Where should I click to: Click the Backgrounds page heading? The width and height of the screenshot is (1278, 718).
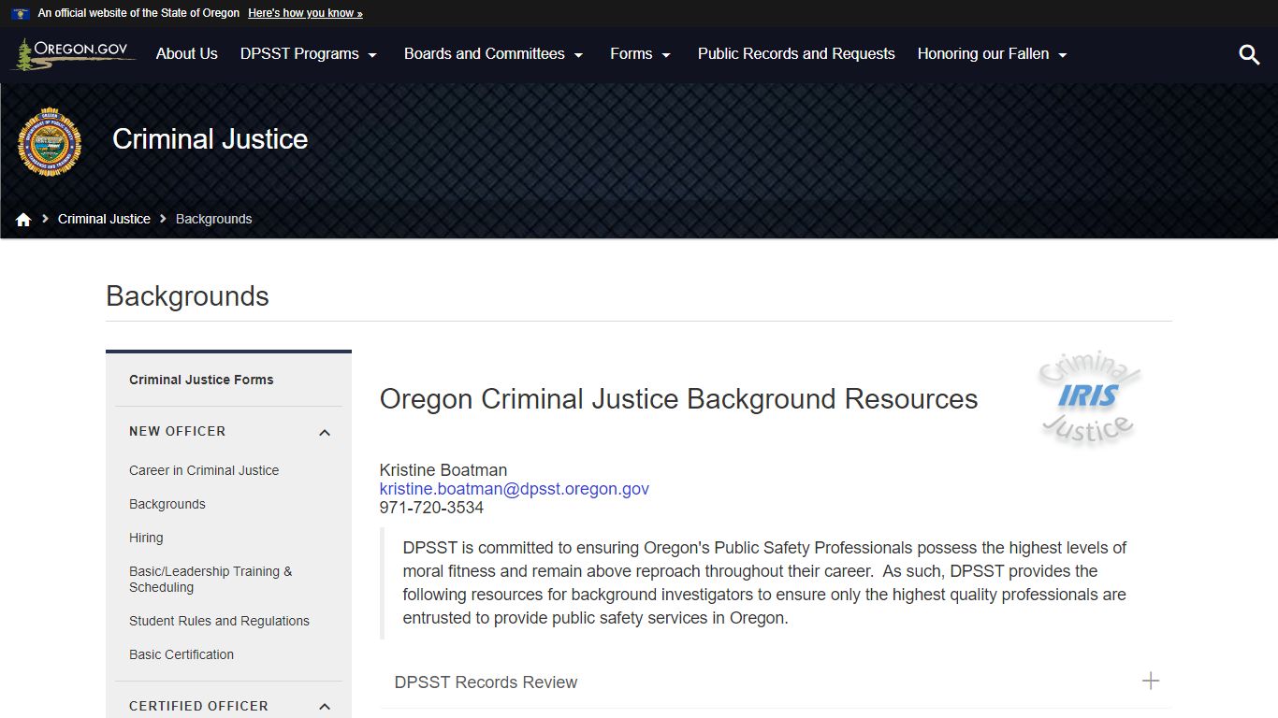pyautogui.click(x=187, y=295)
